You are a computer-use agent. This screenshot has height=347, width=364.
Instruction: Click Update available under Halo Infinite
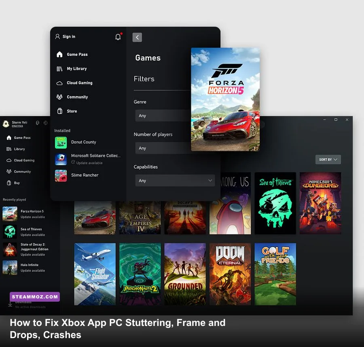(33, 270)
